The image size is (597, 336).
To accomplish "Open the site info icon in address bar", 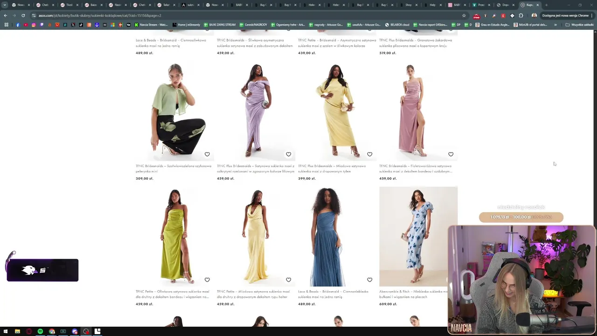I will pos(34,15).
